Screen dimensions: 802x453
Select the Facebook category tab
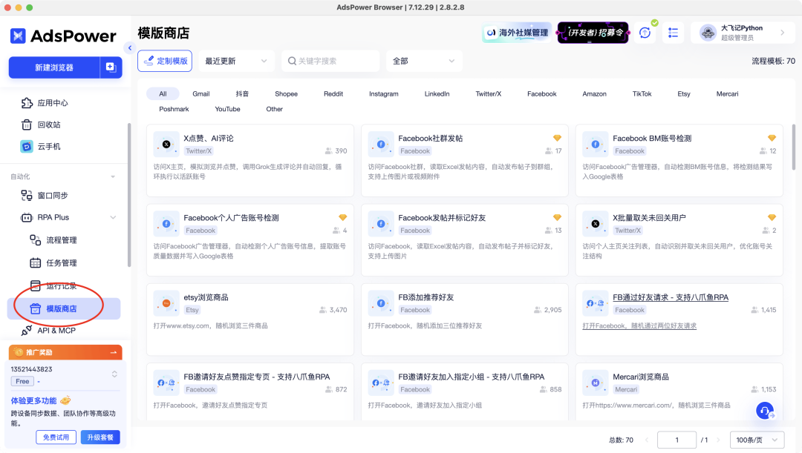click(541, 94)
